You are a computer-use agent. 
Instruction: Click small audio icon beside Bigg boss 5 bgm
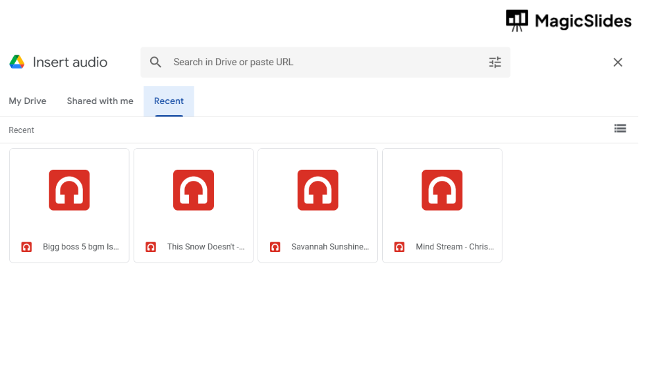coord(26,247)
